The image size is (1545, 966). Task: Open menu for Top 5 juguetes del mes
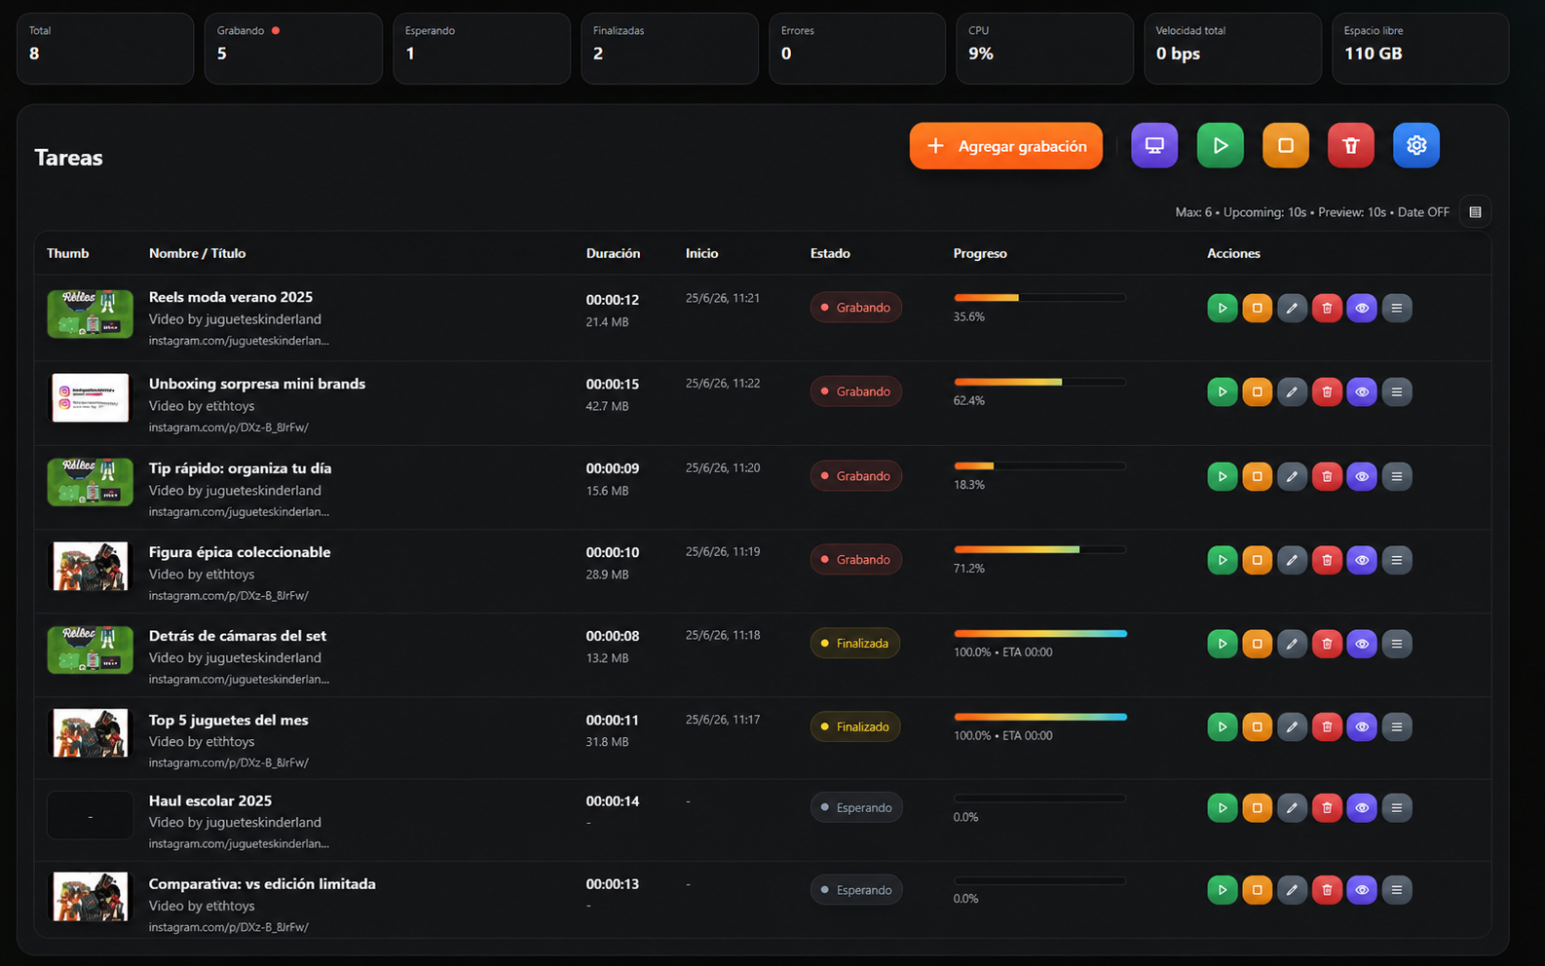[x=1397, y=726]
